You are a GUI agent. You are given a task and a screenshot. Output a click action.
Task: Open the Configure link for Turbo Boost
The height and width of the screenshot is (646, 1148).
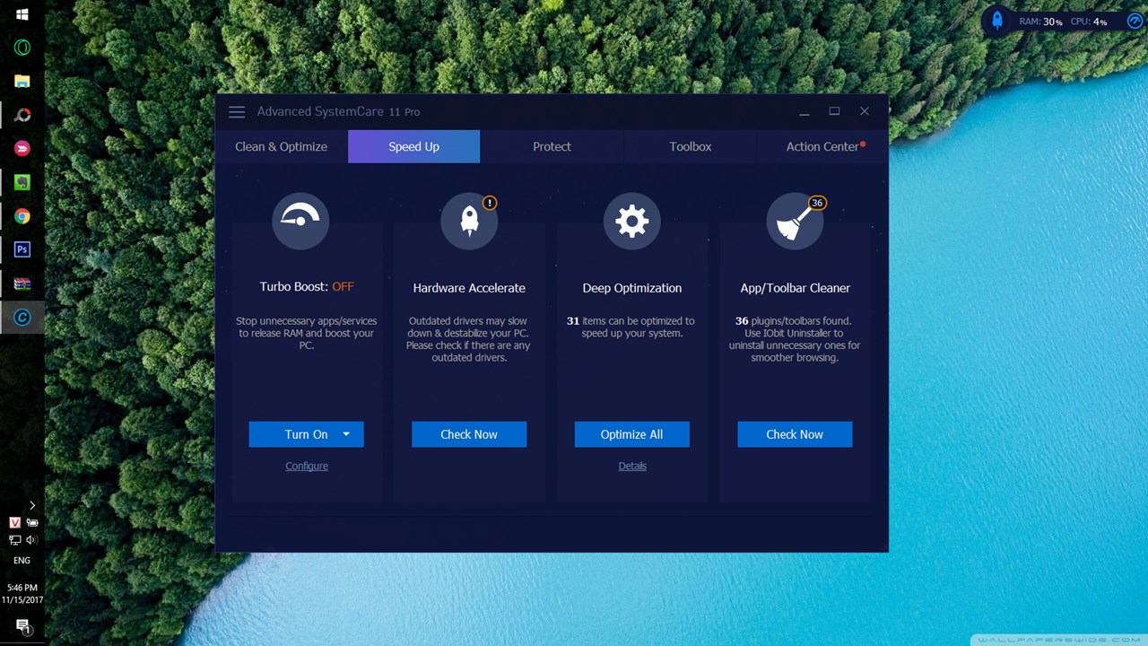[x=307, y=466]
